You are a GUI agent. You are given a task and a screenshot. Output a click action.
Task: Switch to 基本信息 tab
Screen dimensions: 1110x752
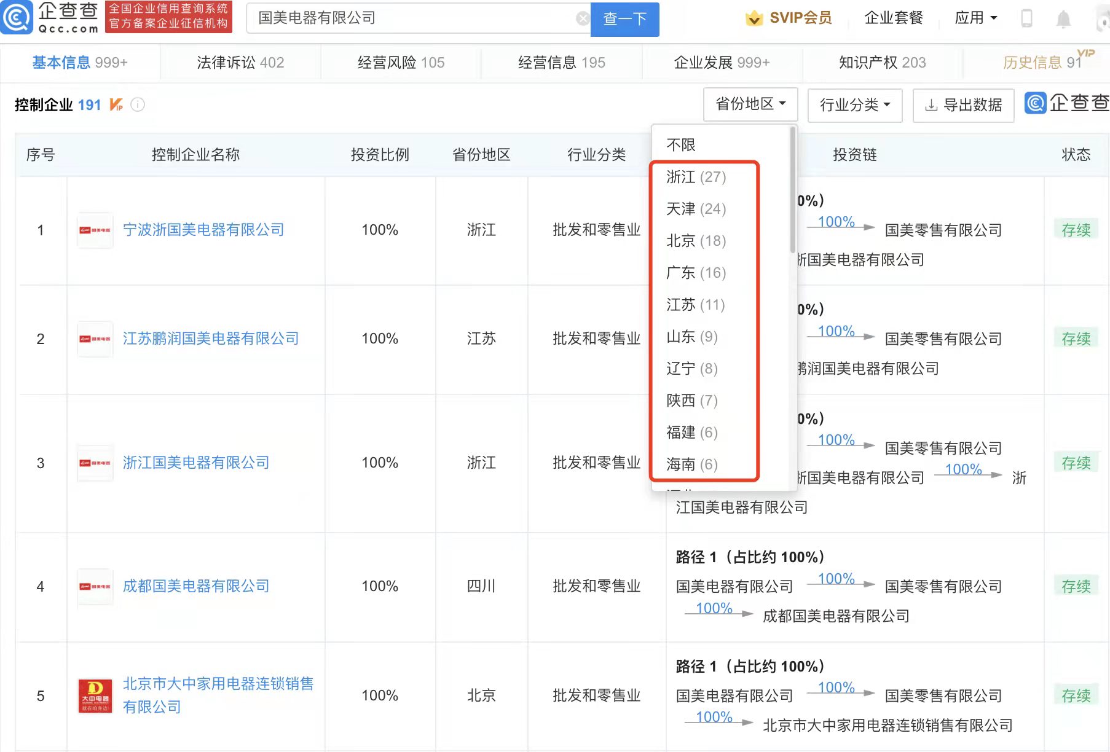(x=80, y=63)
